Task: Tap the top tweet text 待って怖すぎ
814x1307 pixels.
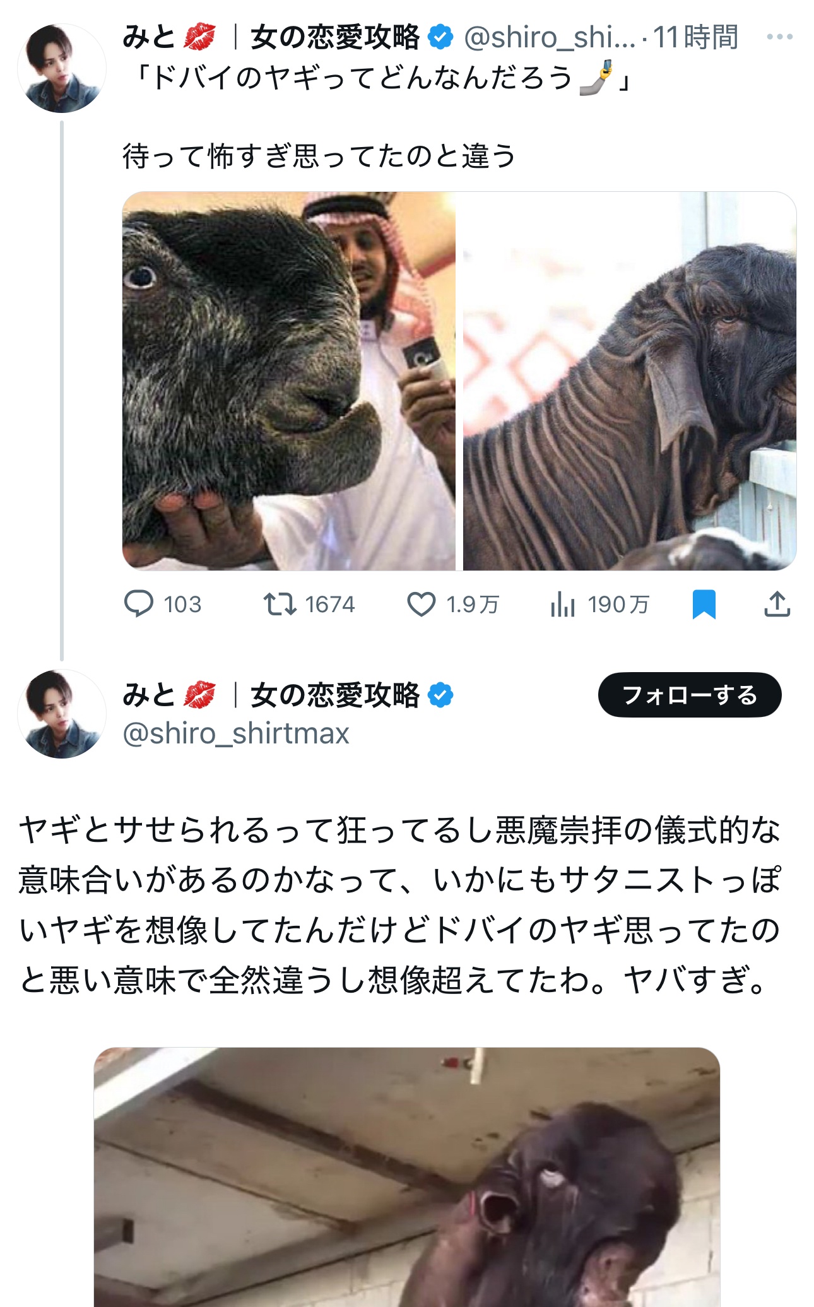Action: (319, 156)
